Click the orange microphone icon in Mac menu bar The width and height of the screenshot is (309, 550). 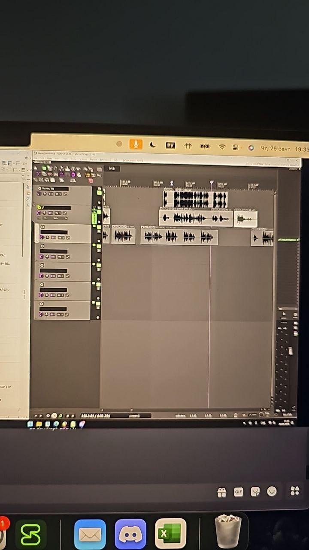pos(136,144)
